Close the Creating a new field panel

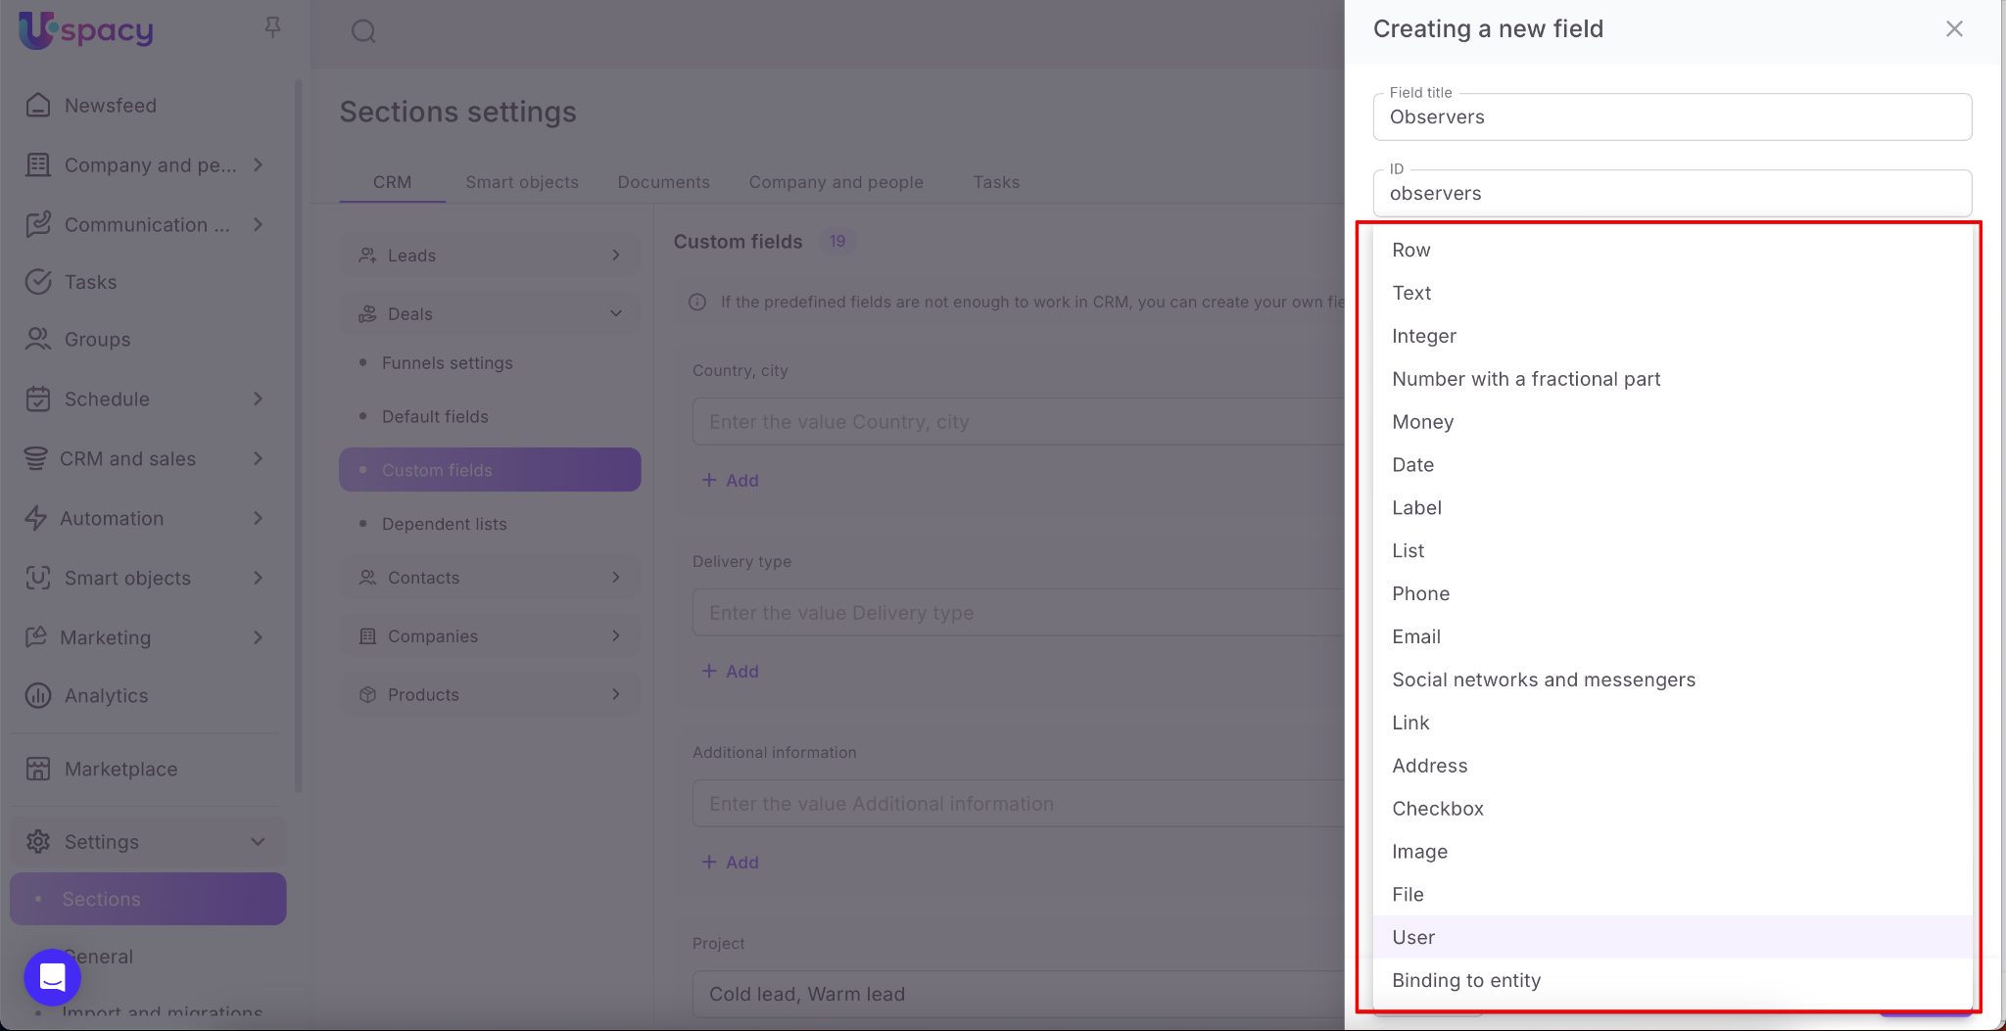1954,29
